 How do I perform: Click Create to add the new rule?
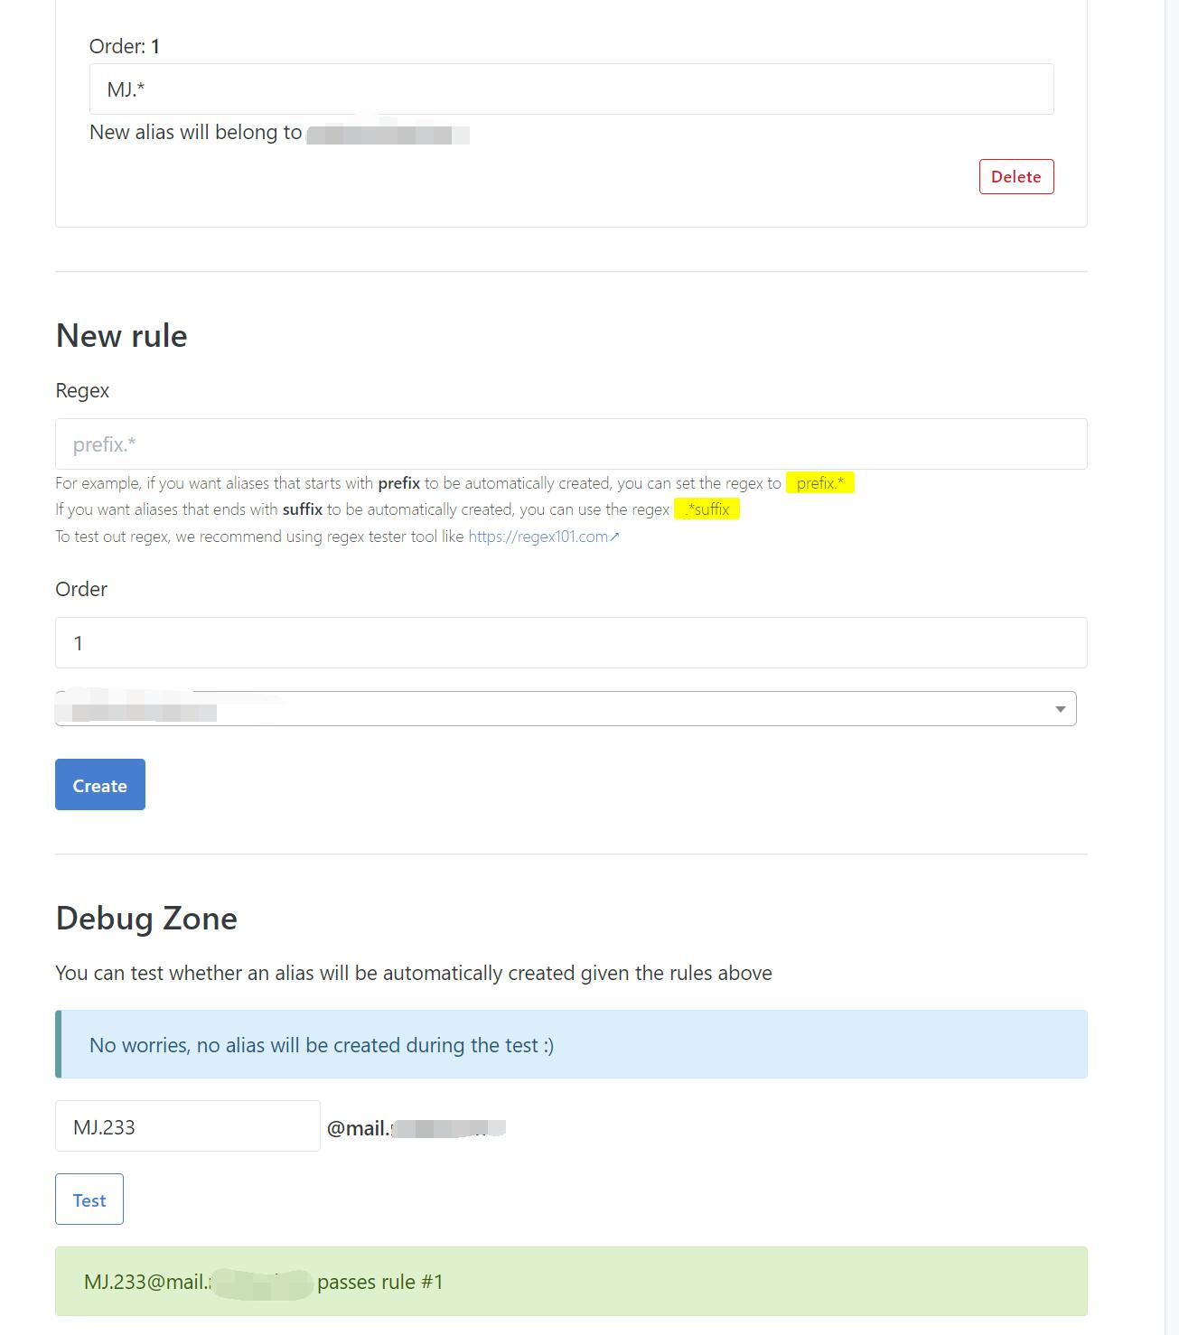[x=99, y=785]
